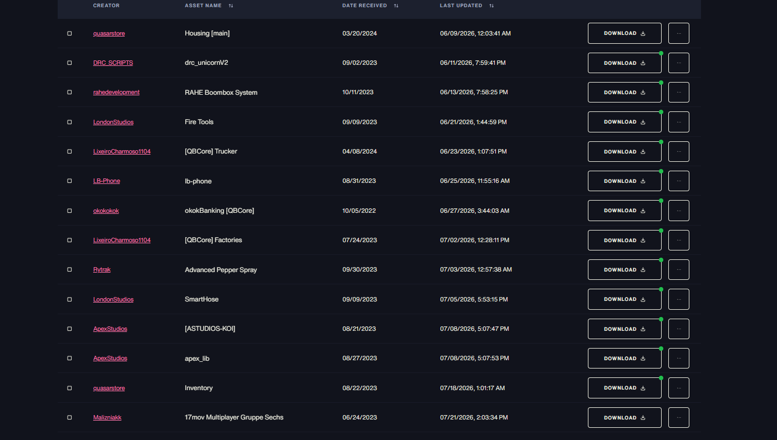Open three-dot menu for lb-phone row
The height and width of the screenshot is (440, 777).
[679, 181]
